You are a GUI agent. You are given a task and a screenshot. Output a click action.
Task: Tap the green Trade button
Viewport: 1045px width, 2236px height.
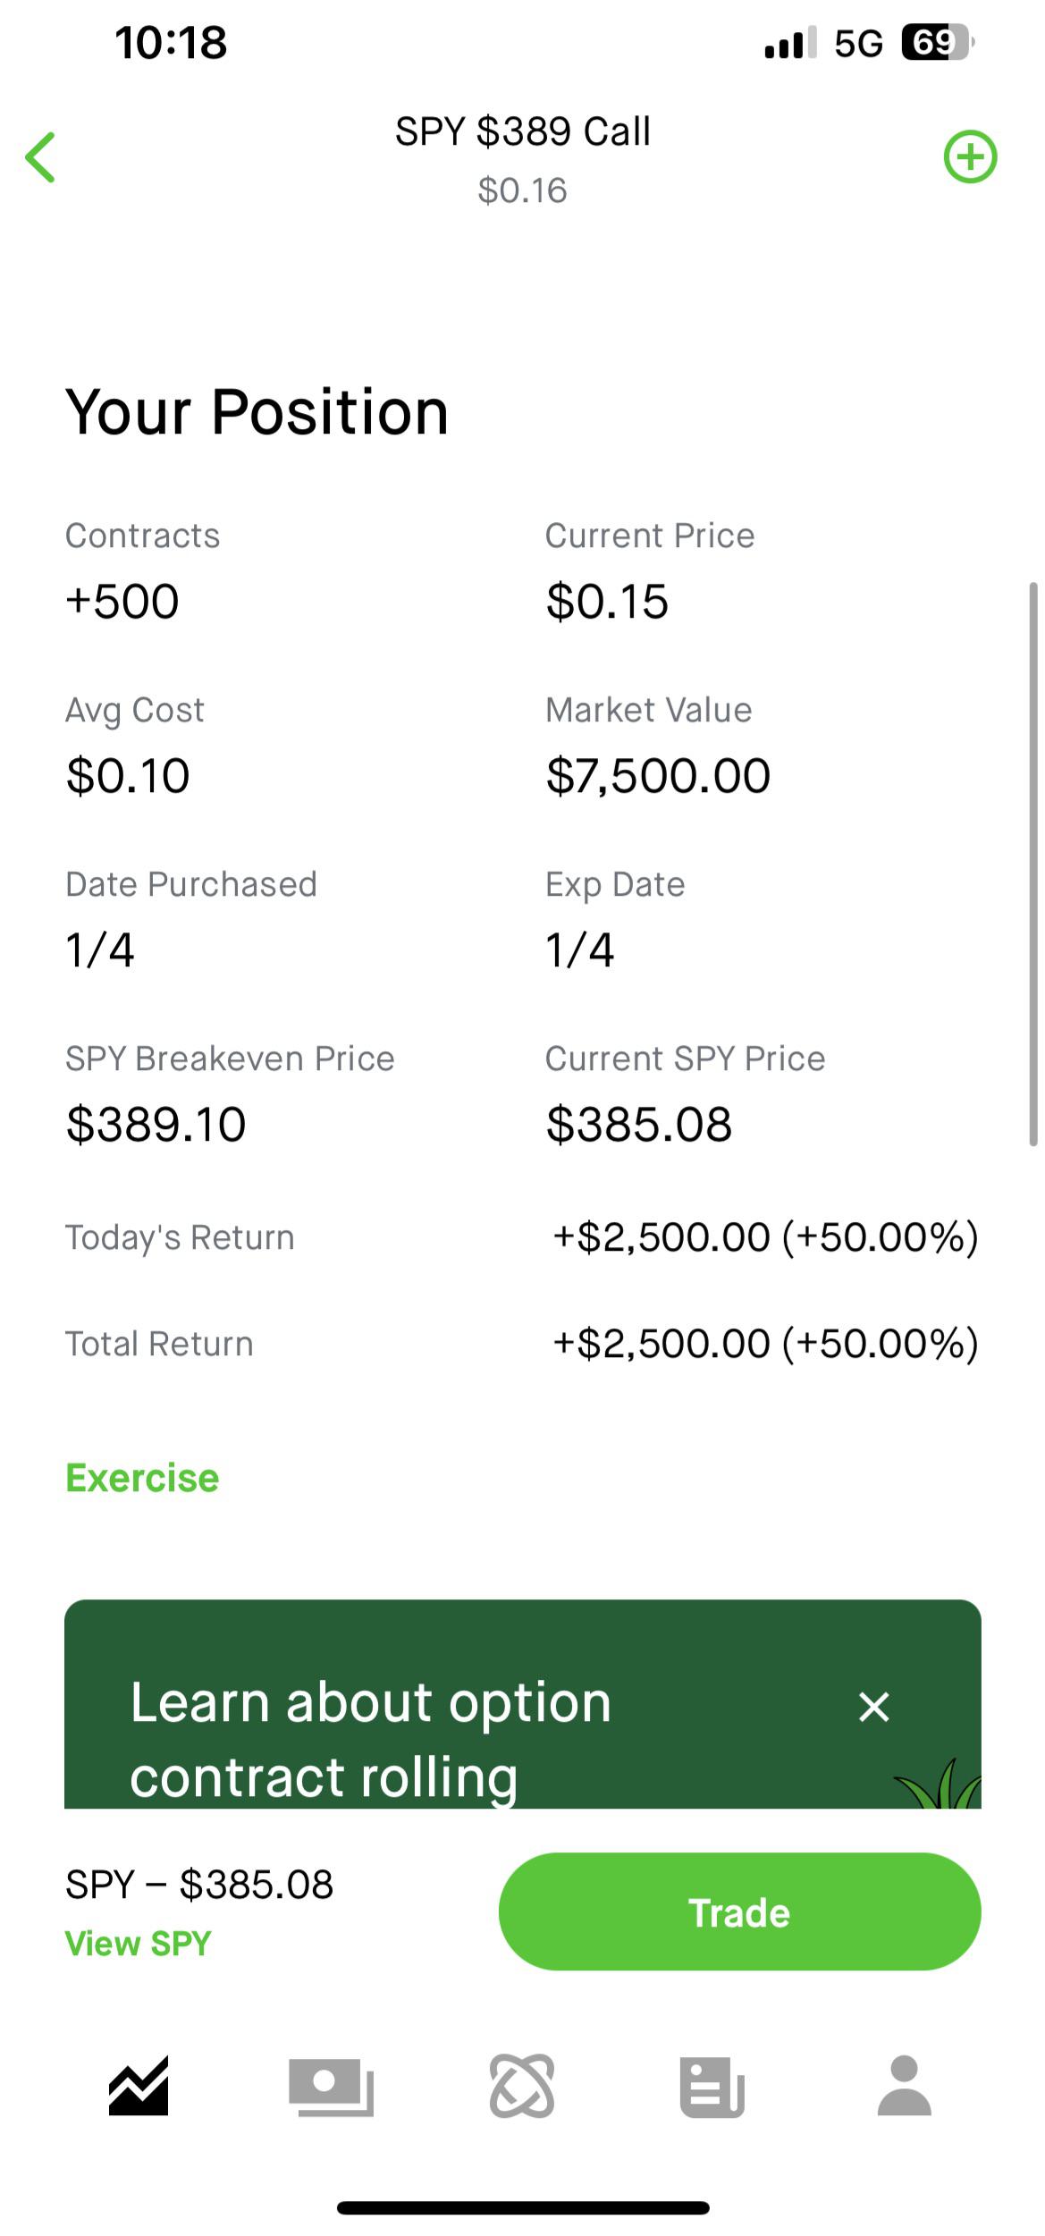739,1913
